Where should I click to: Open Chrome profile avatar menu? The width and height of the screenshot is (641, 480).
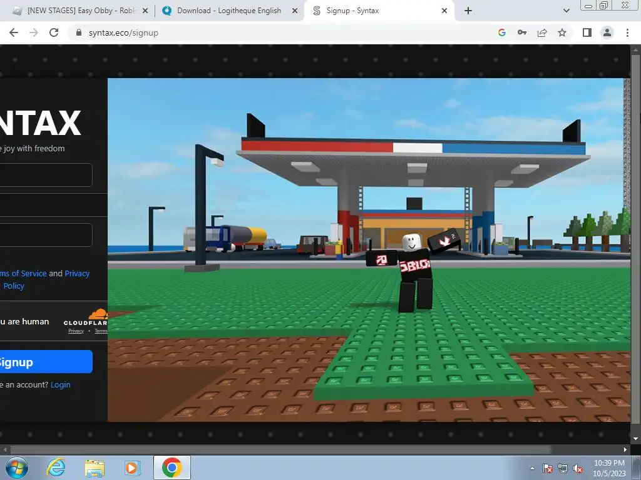(607, 32)
